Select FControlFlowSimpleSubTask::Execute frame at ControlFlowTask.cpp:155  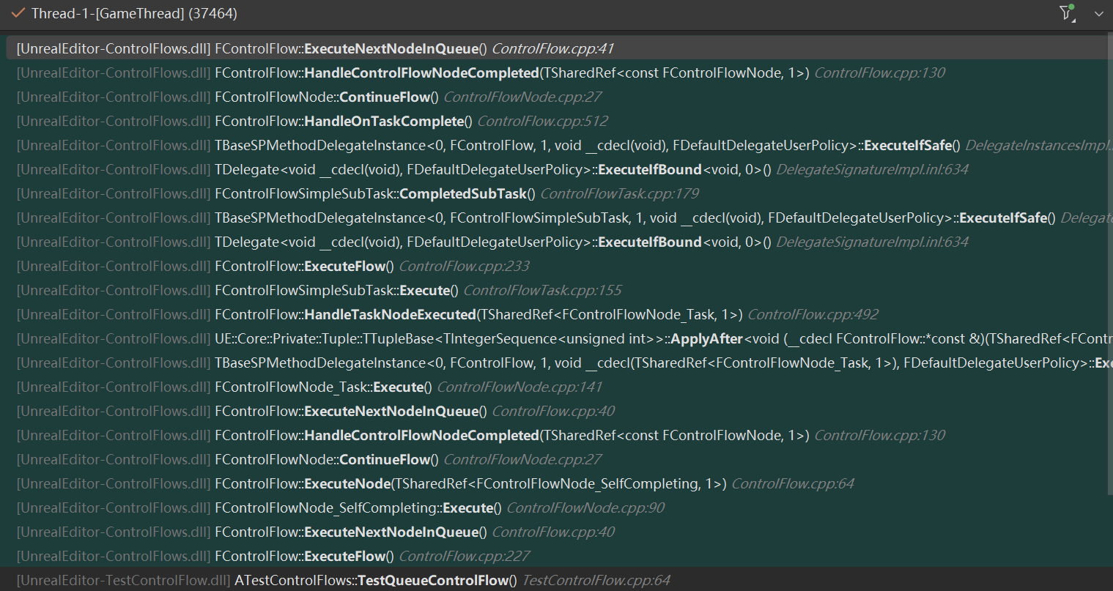[x=336, y=291]
